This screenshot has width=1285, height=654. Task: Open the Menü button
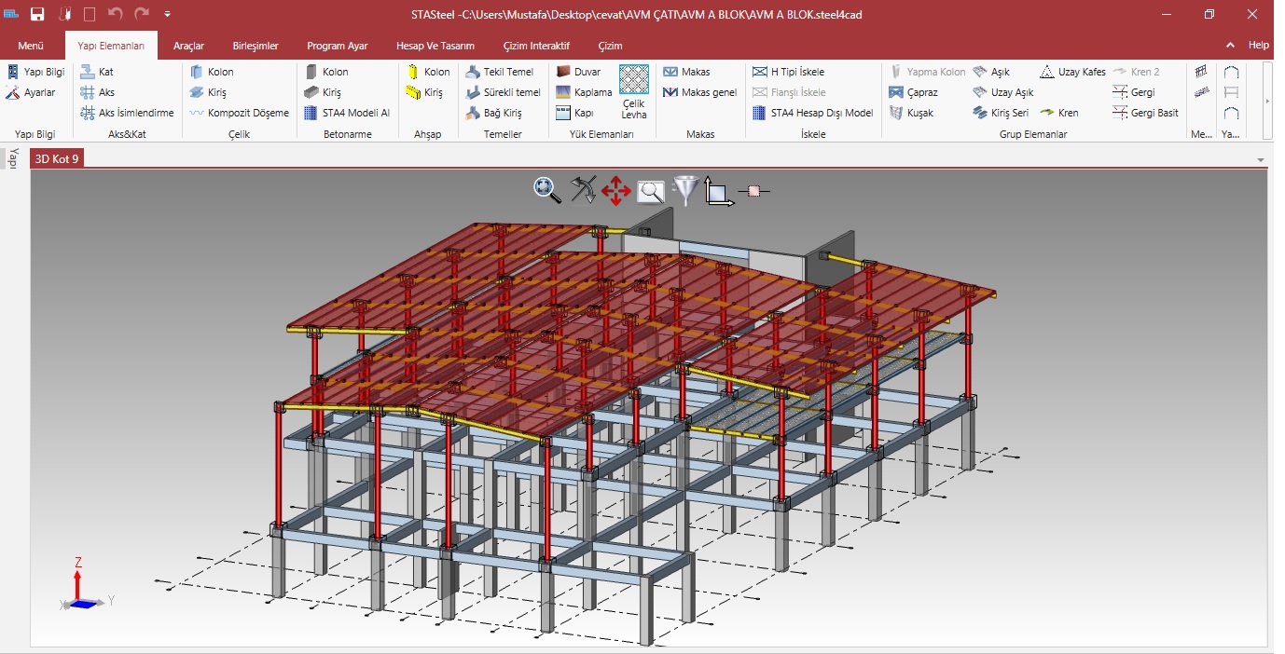(x=31, y=46)
